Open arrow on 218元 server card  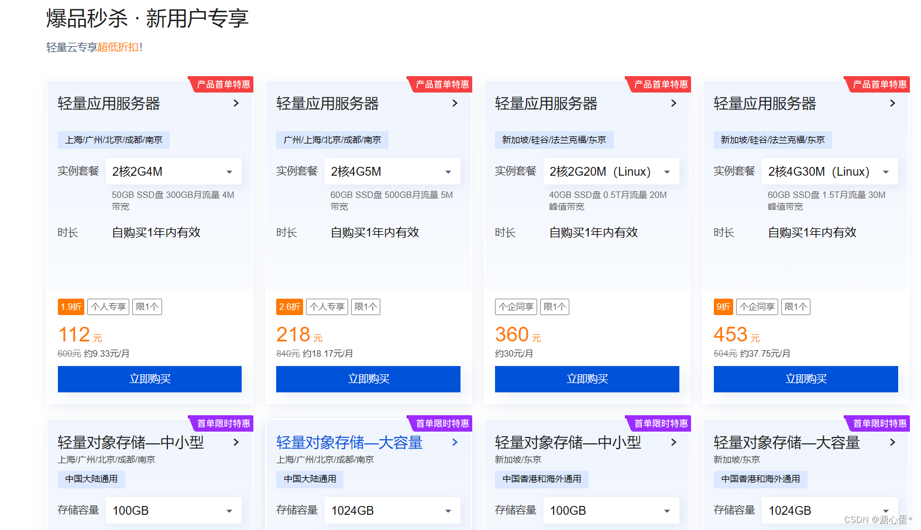coord(455,103)
